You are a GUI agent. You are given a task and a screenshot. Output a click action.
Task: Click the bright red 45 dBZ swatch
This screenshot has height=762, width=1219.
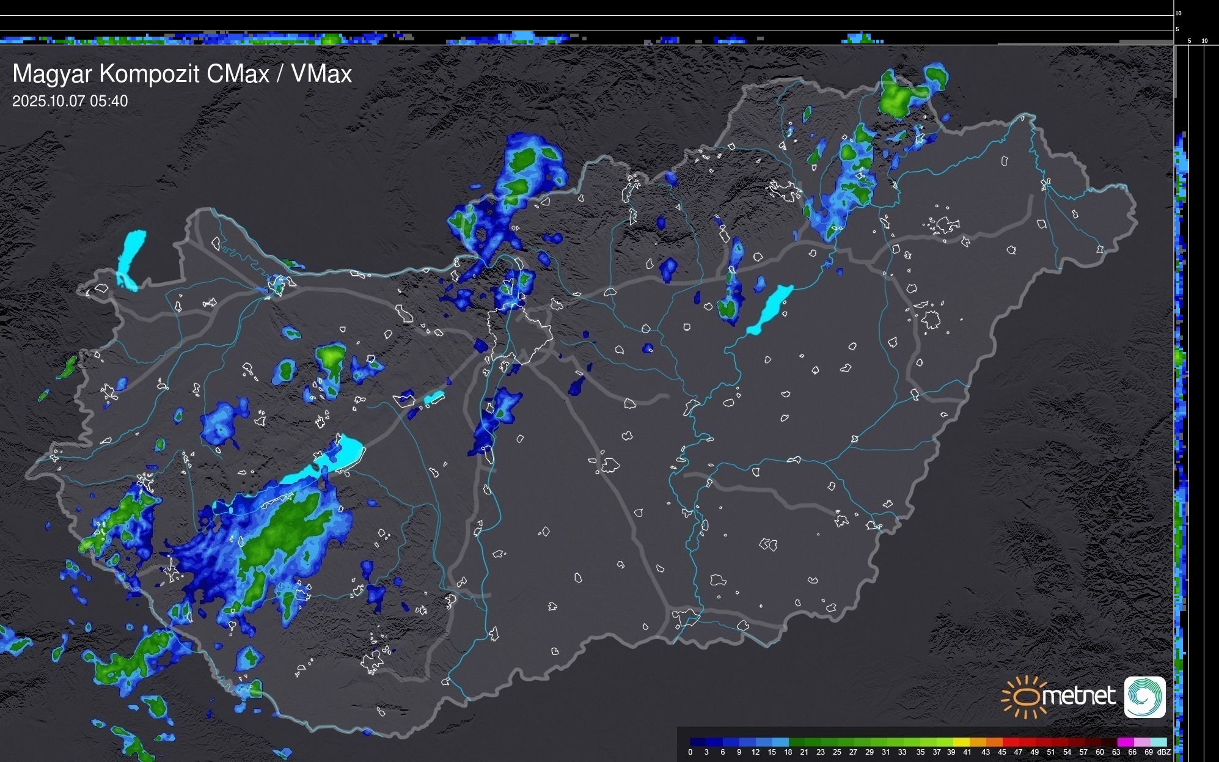click(1011, 742)
